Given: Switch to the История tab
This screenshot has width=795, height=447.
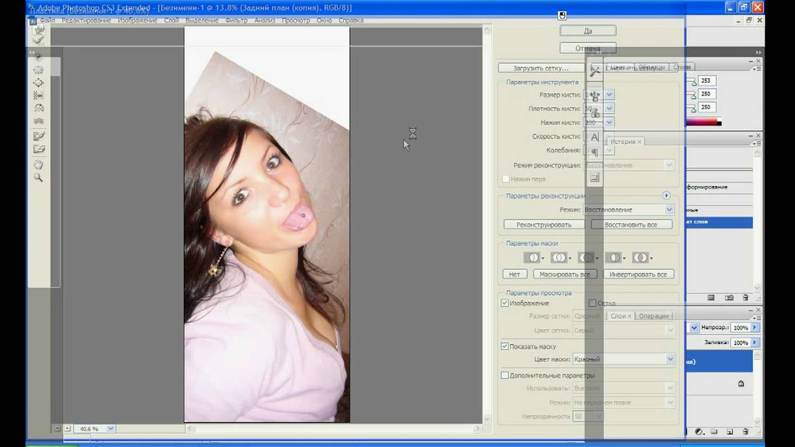Looking at the screenshot, I should [626, 142].
